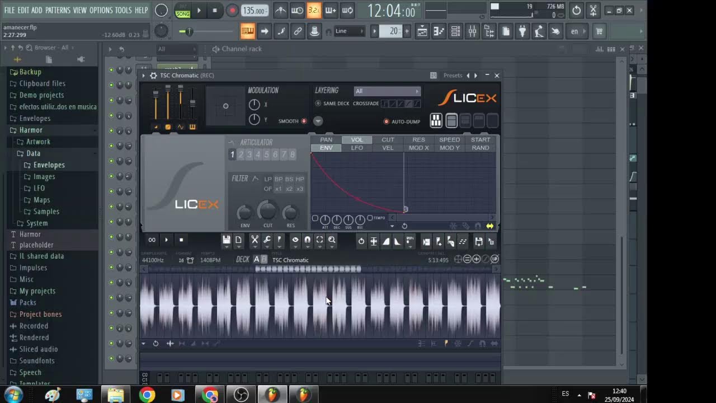Toggle the AUTO-DUMP LED
Image resolution: width=716 pixels, height=403 pixels.
coord(386,121)
